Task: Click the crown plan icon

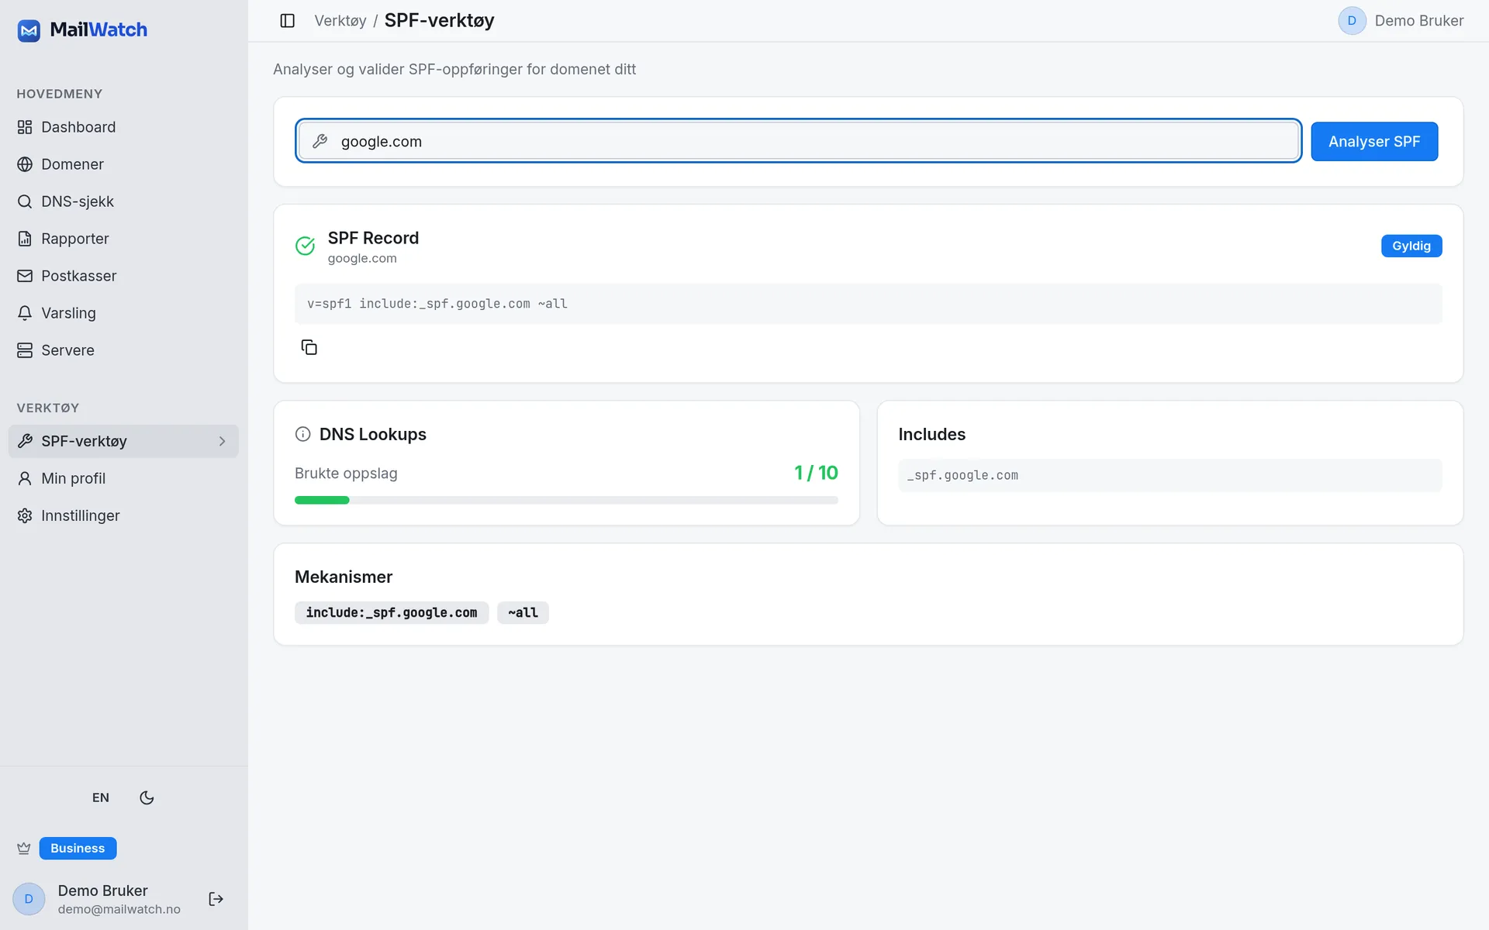Action: 24,849
